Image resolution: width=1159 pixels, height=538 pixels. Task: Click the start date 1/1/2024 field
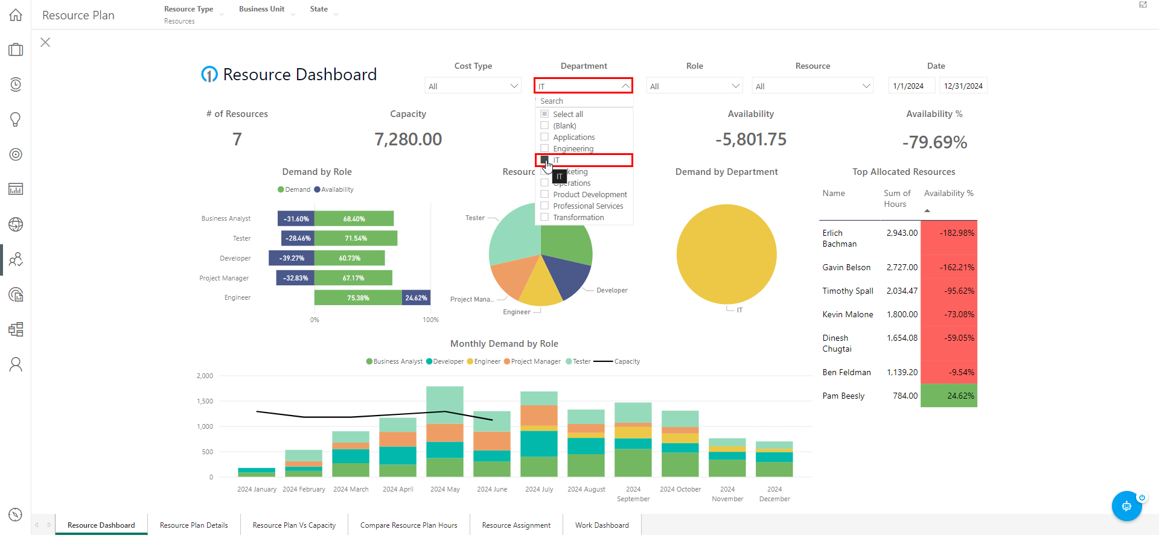[x=912, y=86]
